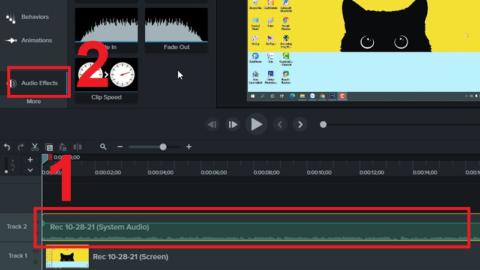Copy selection with the copy icon
This screenshot has height=270, width=480.
tap(49, 147)
